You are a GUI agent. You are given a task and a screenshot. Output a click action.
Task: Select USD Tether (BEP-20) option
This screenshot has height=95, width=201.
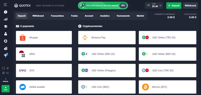(x=168, y=54)
